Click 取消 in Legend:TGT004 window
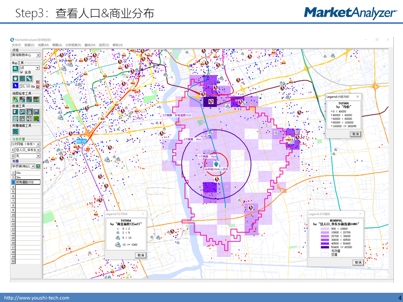Image resolution: width=403 pixels, height=302 pixels. coord(141,255)
